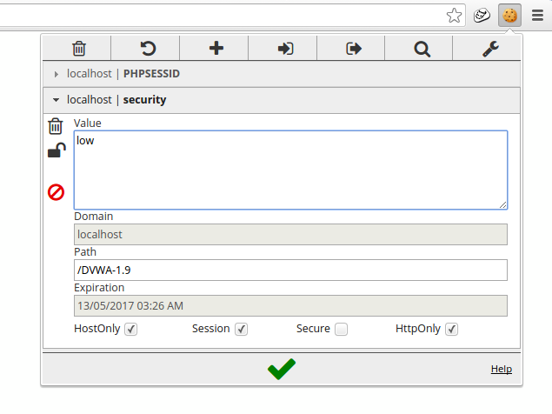Uncheck the Session checkbox
The height and width of the screenshot is (414, 552).
(242, 330)
